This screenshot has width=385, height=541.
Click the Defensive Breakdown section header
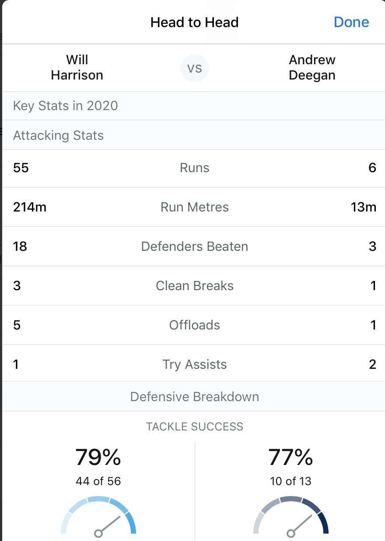[195, 397]
